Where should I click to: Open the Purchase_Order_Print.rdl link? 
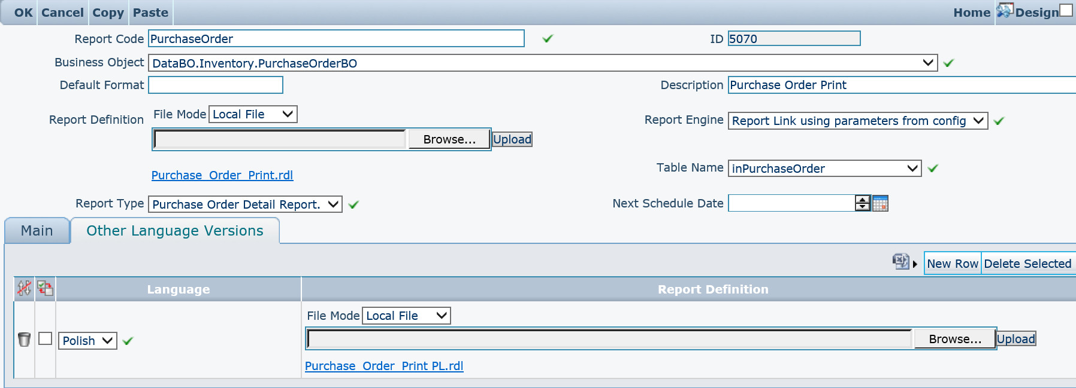click(222, 175)
